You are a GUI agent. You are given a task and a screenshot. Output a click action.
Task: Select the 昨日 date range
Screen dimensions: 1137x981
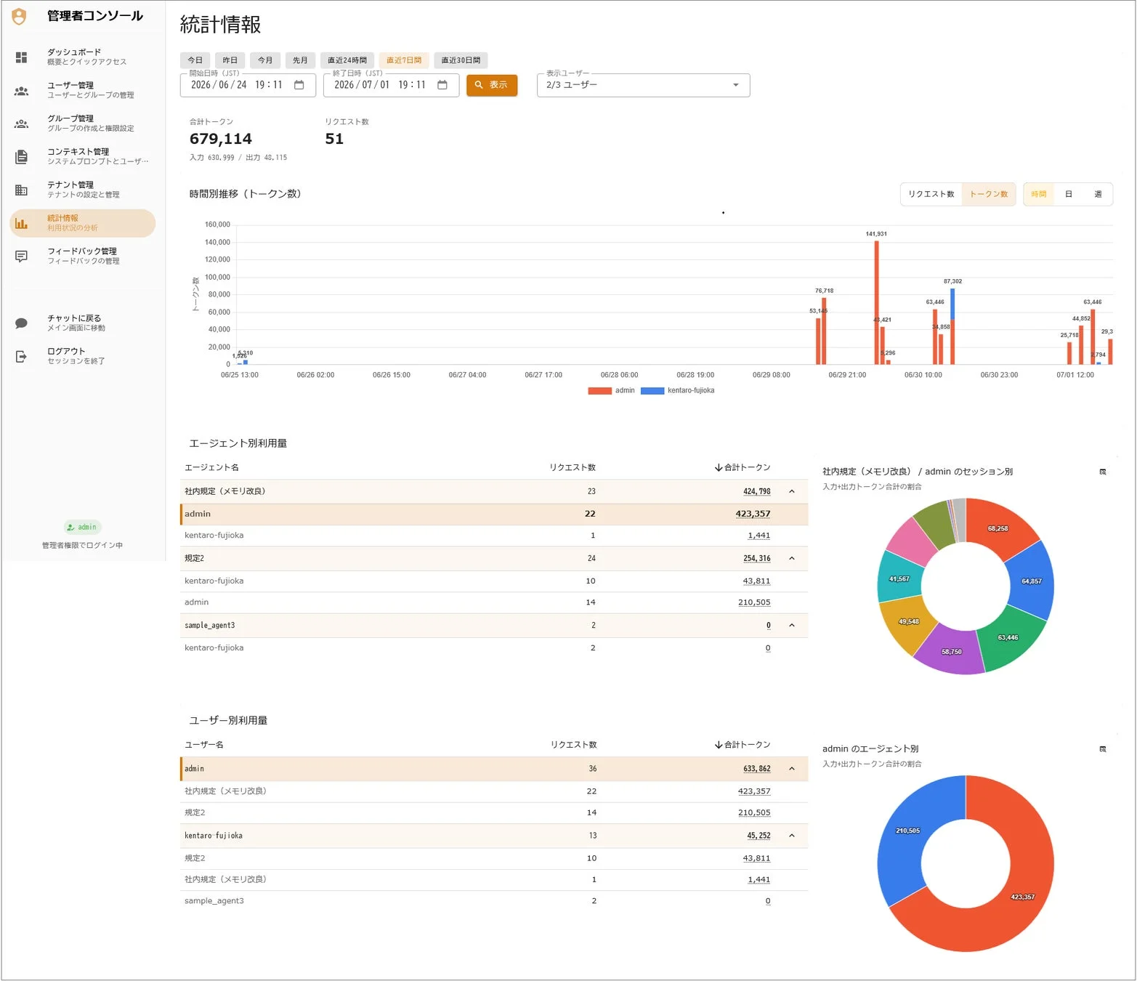(230, 60)
